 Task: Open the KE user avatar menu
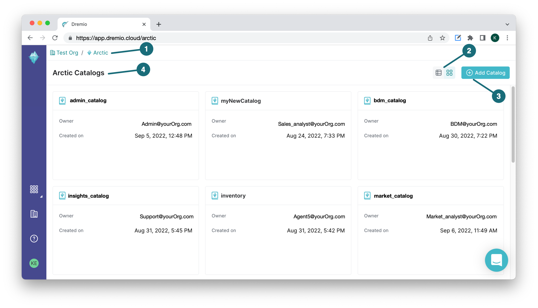(34, 263)
